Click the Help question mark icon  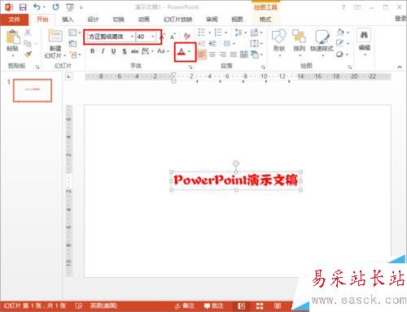(344, 7)
